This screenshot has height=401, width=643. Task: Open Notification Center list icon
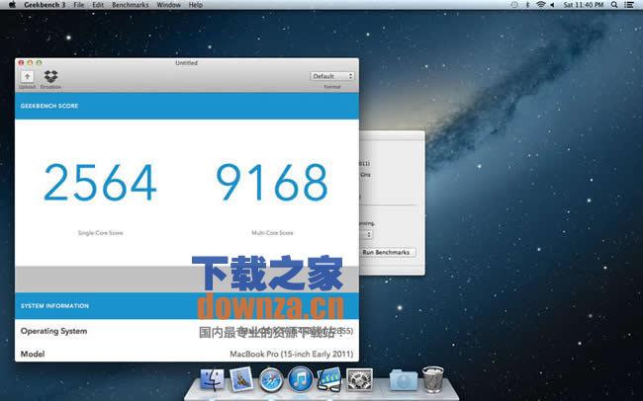pos(628,5)
